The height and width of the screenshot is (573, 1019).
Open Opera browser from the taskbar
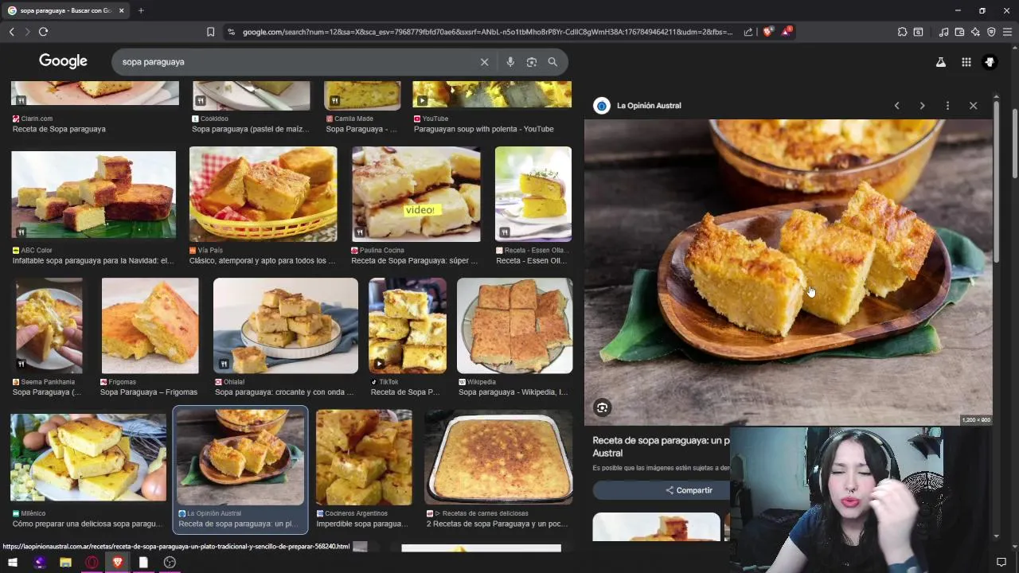(92, 563)
